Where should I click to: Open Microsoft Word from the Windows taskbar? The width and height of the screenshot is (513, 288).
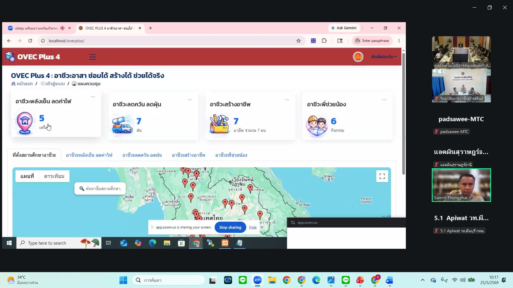389,280
